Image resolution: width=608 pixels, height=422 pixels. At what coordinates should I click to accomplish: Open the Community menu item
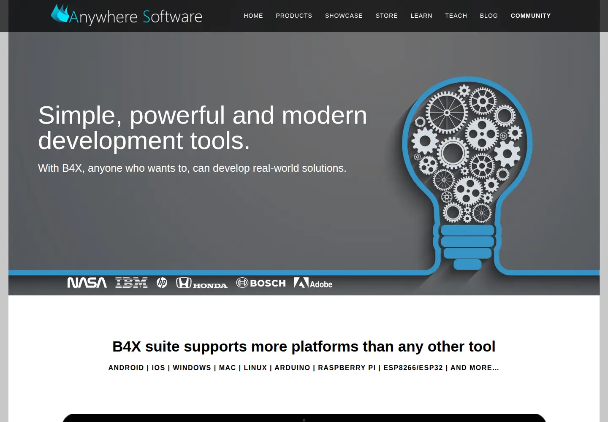(x=531, y=16)
